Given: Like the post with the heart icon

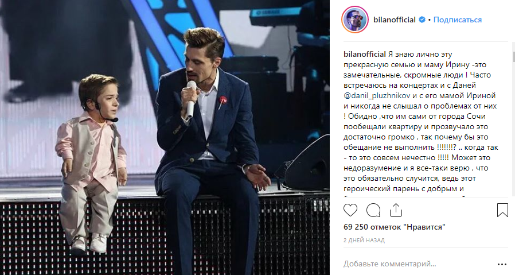Looking at the screenshot, I should point(350,210).
